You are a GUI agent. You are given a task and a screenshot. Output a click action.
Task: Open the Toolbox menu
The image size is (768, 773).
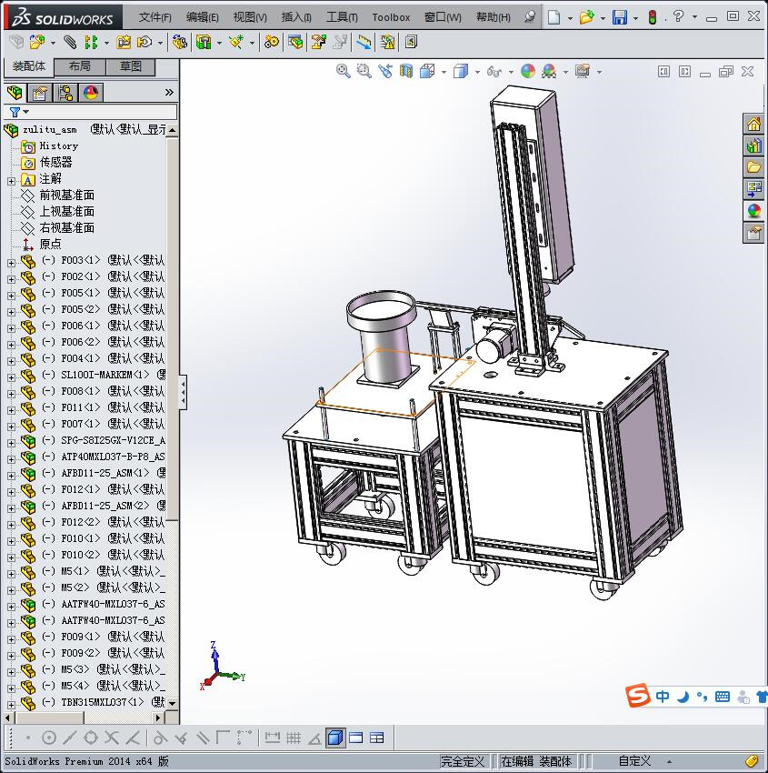coord(391,17)
